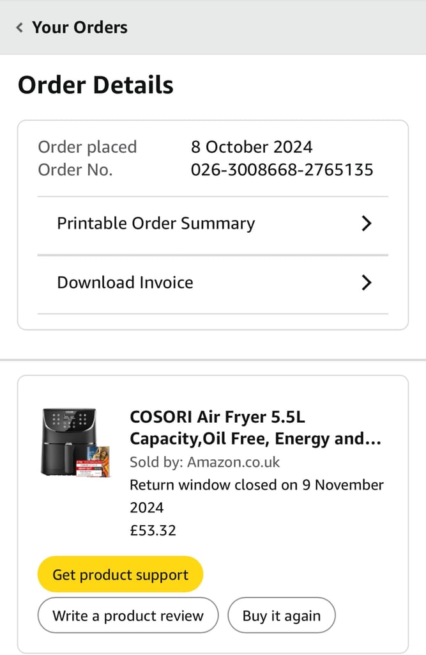The height and width of the screenshot is (655, 426).
Task: Click the Order Details heading
Action: (96, 85)
